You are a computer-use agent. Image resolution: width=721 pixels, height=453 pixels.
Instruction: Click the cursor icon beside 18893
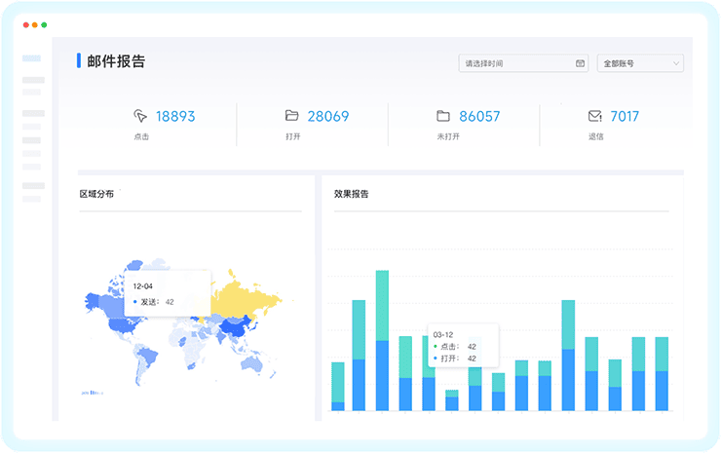[140, 116]
